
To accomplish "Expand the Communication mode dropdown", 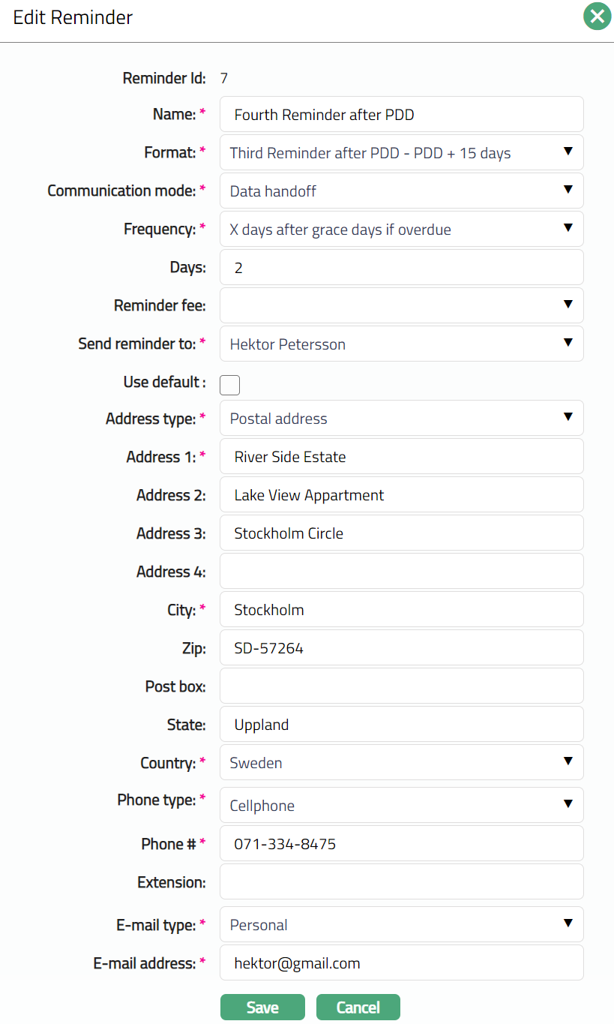I will pos(401,191).
